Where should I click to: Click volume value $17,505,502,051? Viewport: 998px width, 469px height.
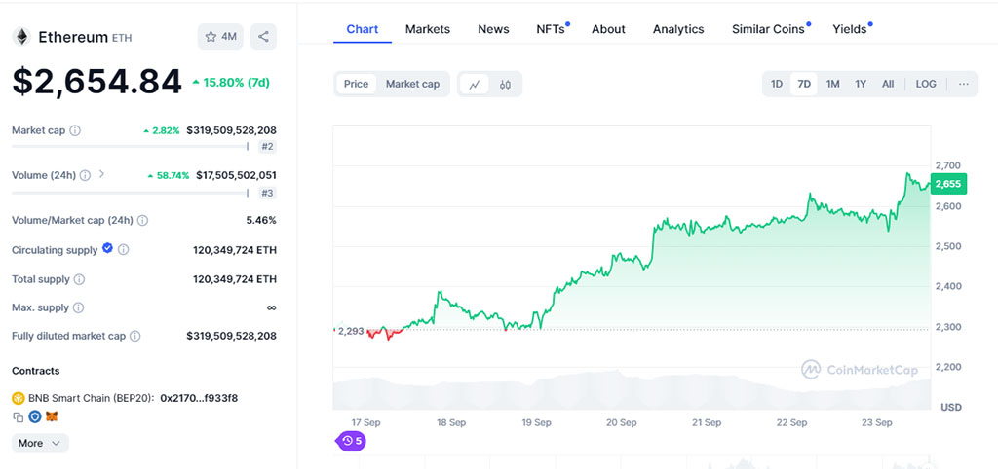point(236,175)
